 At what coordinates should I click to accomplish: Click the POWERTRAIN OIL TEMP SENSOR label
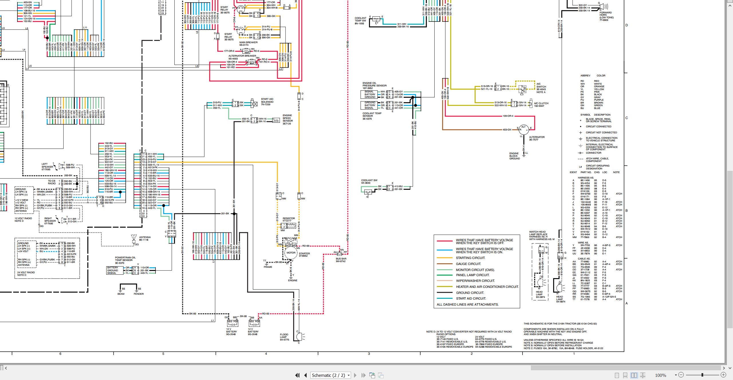pos(125,260)
